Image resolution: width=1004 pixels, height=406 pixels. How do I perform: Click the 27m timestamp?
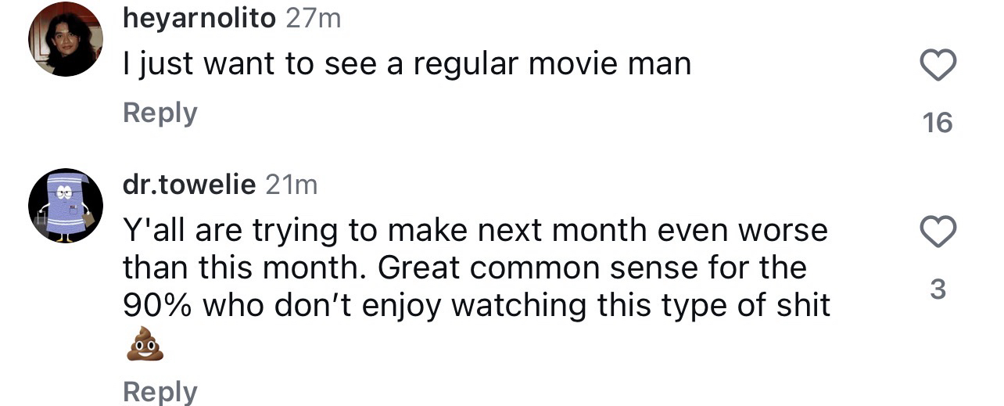coord(314,18)
